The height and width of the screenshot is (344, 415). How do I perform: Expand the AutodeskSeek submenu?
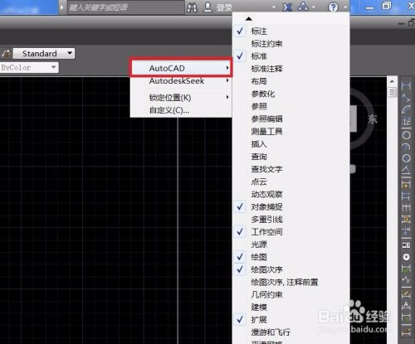click(181, 81)
